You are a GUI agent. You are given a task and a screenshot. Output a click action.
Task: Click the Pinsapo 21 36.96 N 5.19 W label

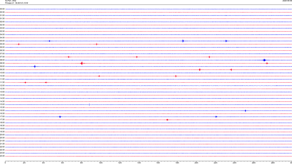16,3
